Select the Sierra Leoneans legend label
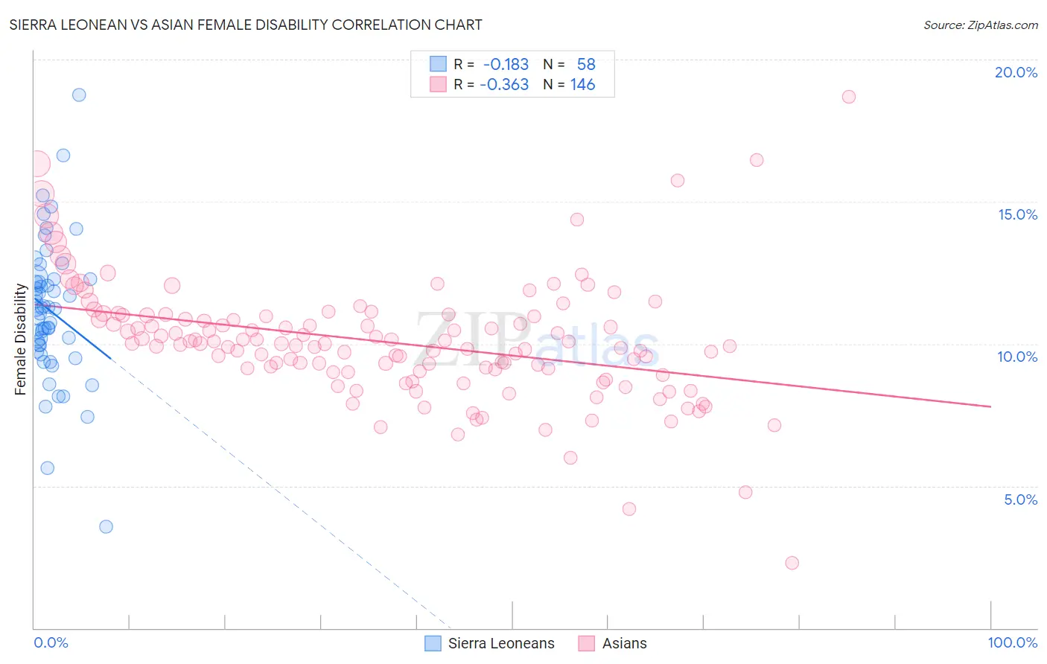The height and width of the screenshot is (664, 1047). pyautogui.click(x=501, y=643)
